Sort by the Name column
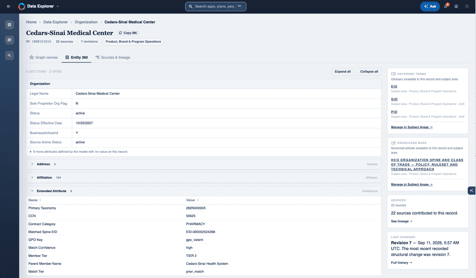 click(x=35, y=200)
